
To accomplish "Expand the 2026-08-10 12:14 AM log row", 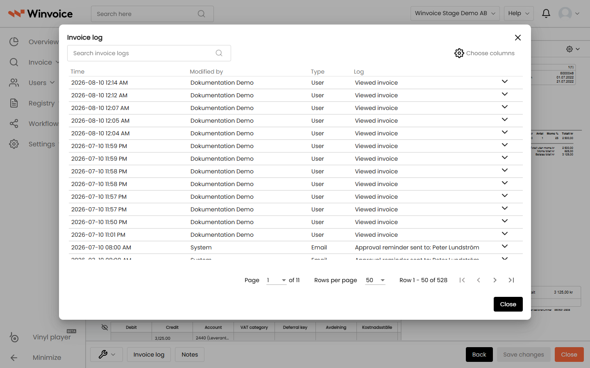I will click(x=505, y=81).
